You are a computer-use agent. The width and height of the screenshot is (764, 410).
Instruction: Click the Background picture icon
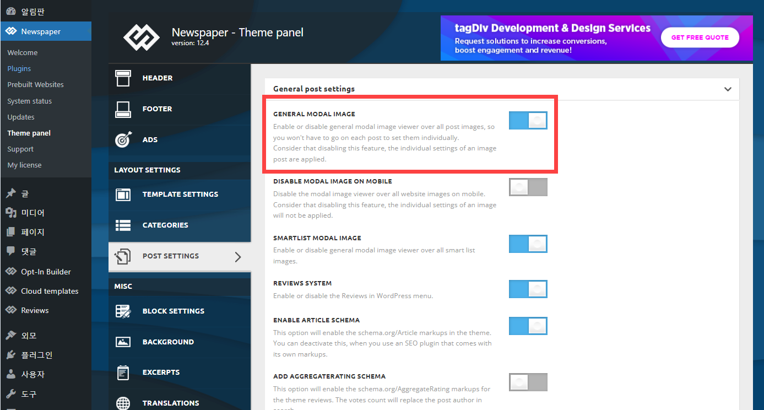(123, 342)
